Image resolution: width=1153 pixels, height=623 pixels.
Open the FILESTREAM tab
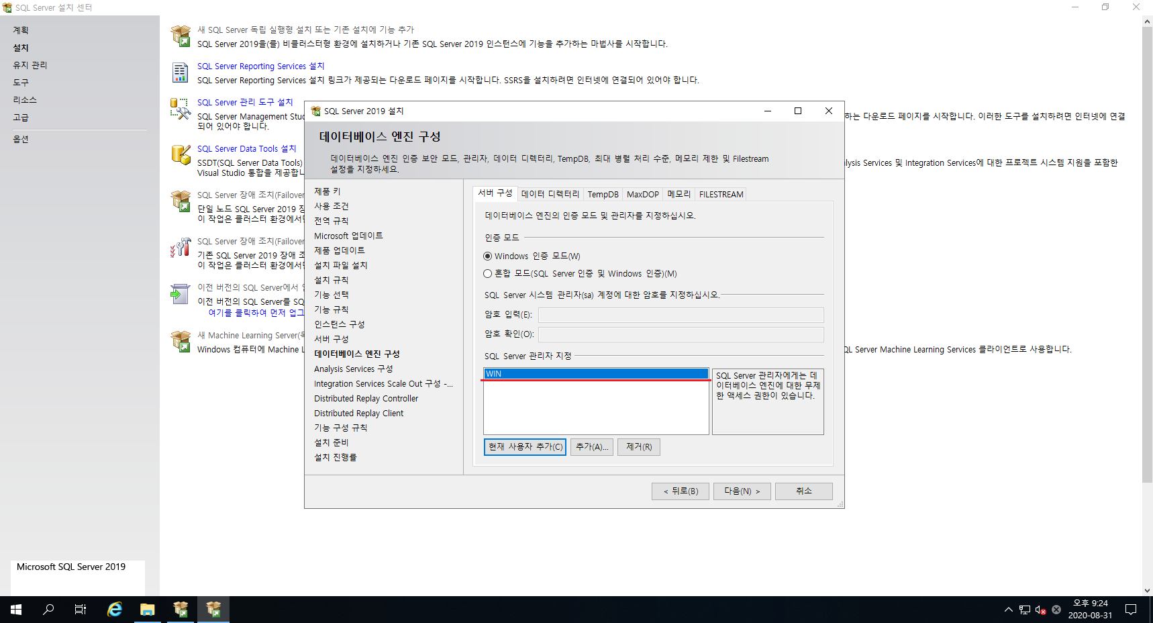721,194
